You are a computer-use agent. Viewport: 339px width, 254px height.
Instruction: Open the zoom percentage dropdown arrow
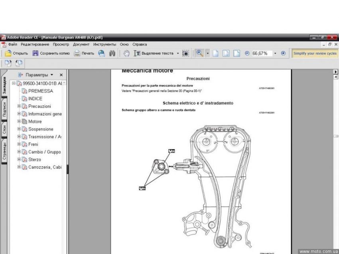[275, 53]
